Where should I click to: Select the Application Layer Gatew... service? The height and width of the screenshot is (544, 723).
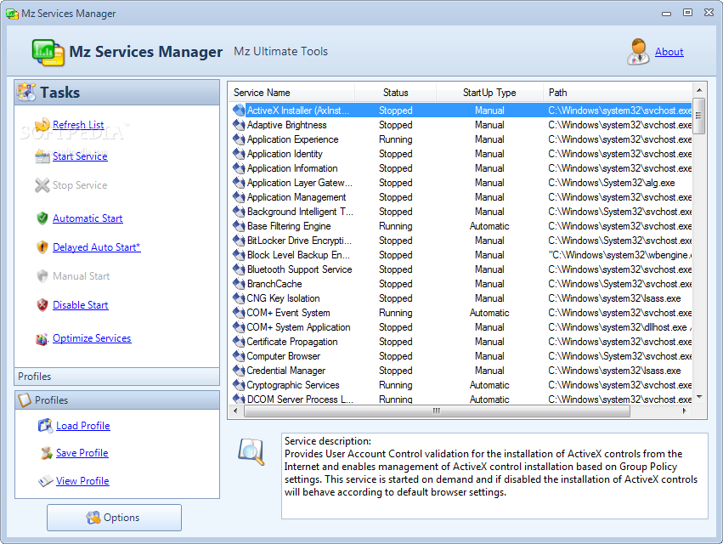pos(461,183)
